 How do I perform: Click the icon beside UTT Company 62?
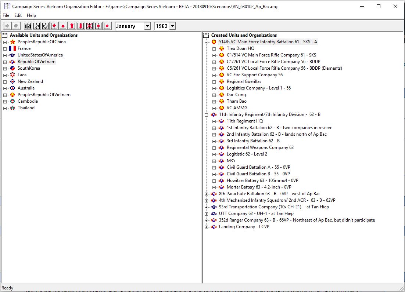coord(214,213)
